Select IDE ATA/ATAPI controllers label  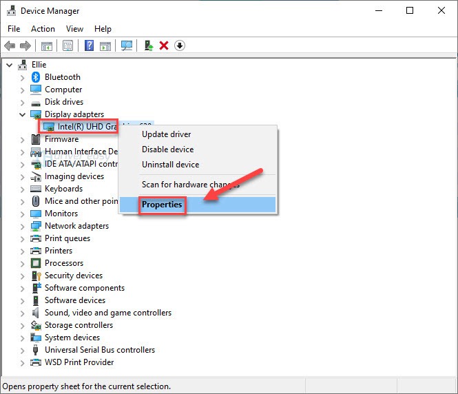coord(81,164)
